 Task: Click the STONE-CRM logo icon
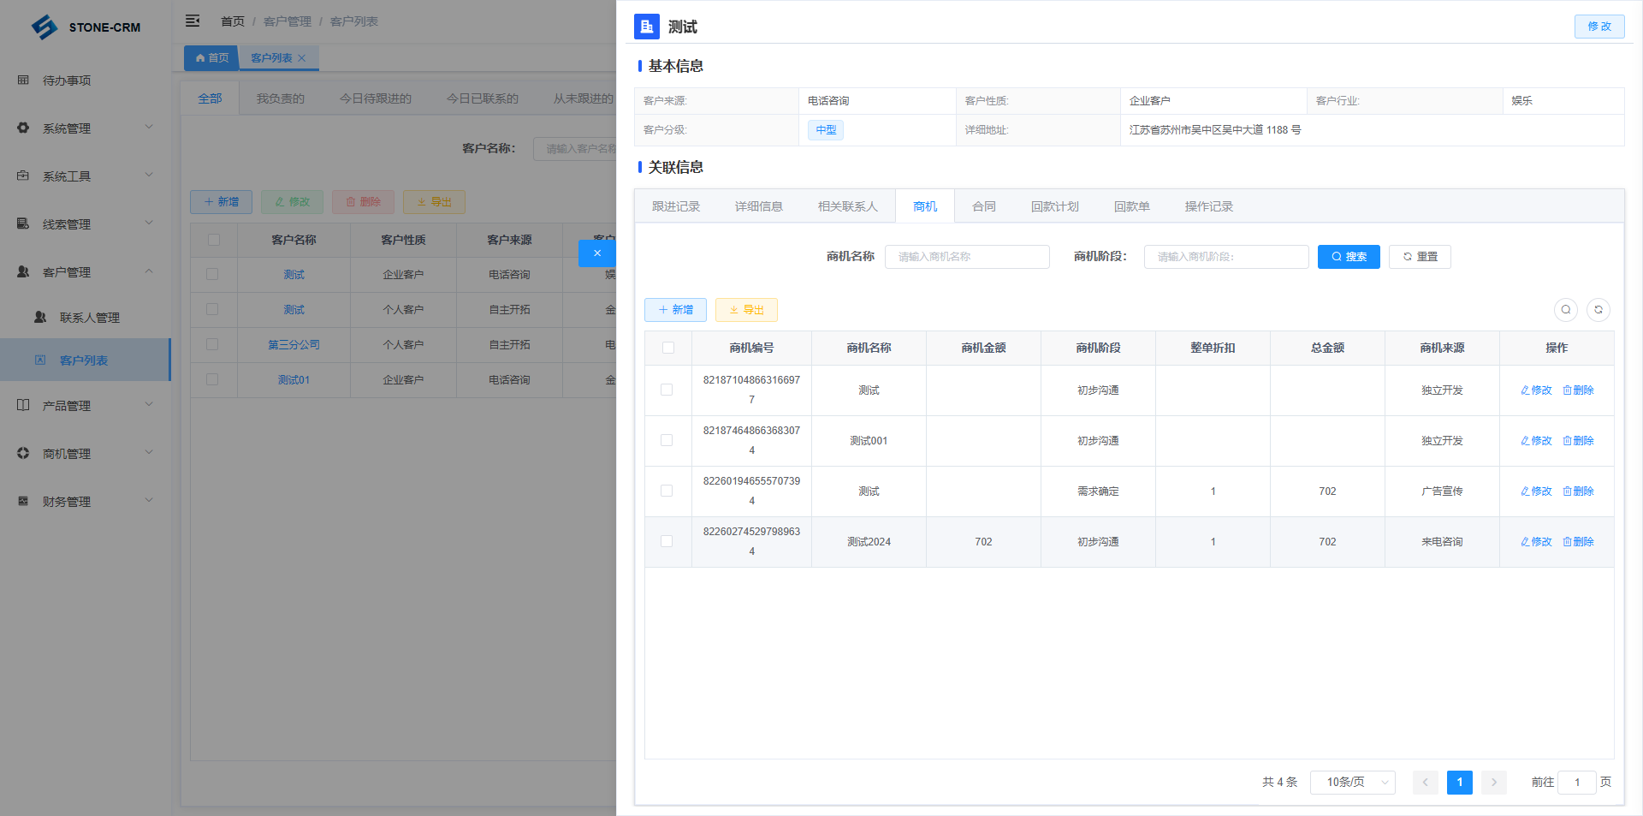pyautogui.click(x=44, y=27)
